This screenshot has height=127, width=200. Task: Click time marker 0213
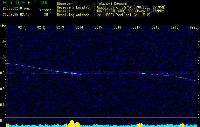pos(60,27)
